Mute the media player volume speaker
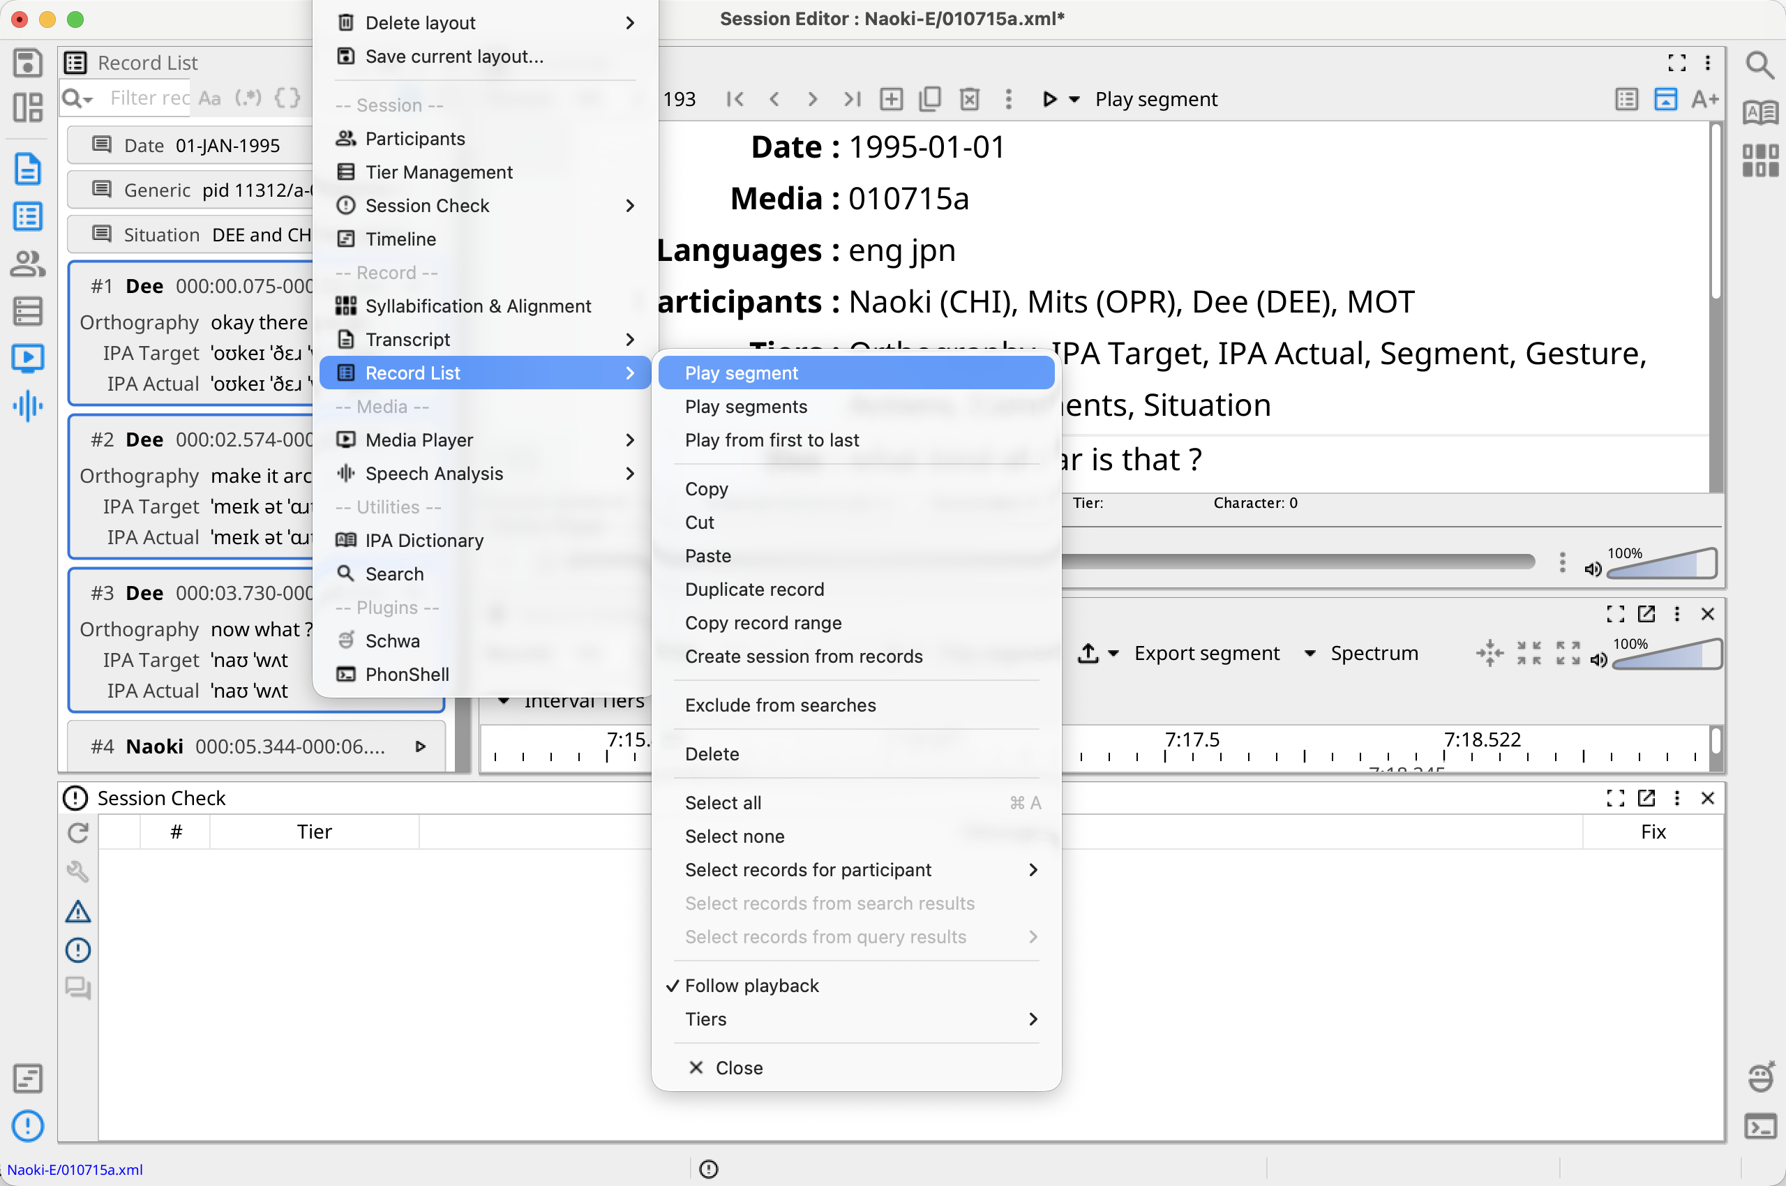This screenshot has height=1186, width=1786. point(1593,569)
